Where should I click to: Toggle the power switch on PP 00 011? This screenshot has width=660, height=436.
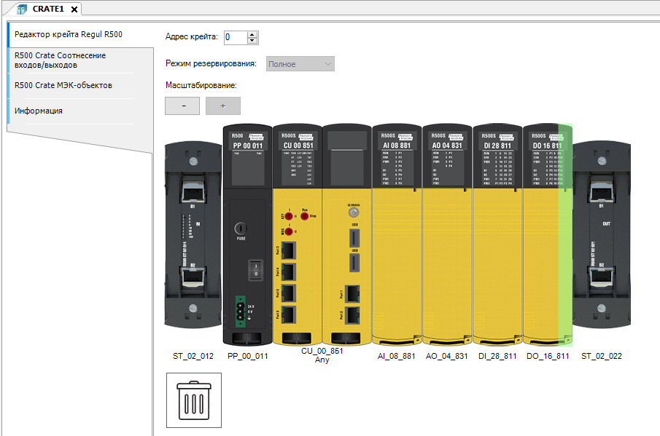255,270
